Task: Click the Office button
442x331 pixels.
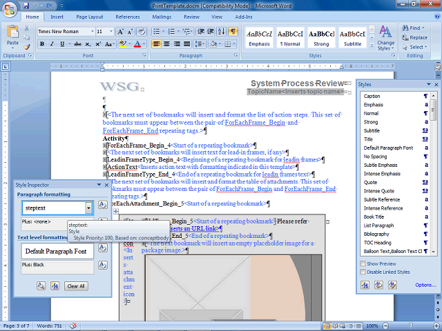Action: click(10, 10)
